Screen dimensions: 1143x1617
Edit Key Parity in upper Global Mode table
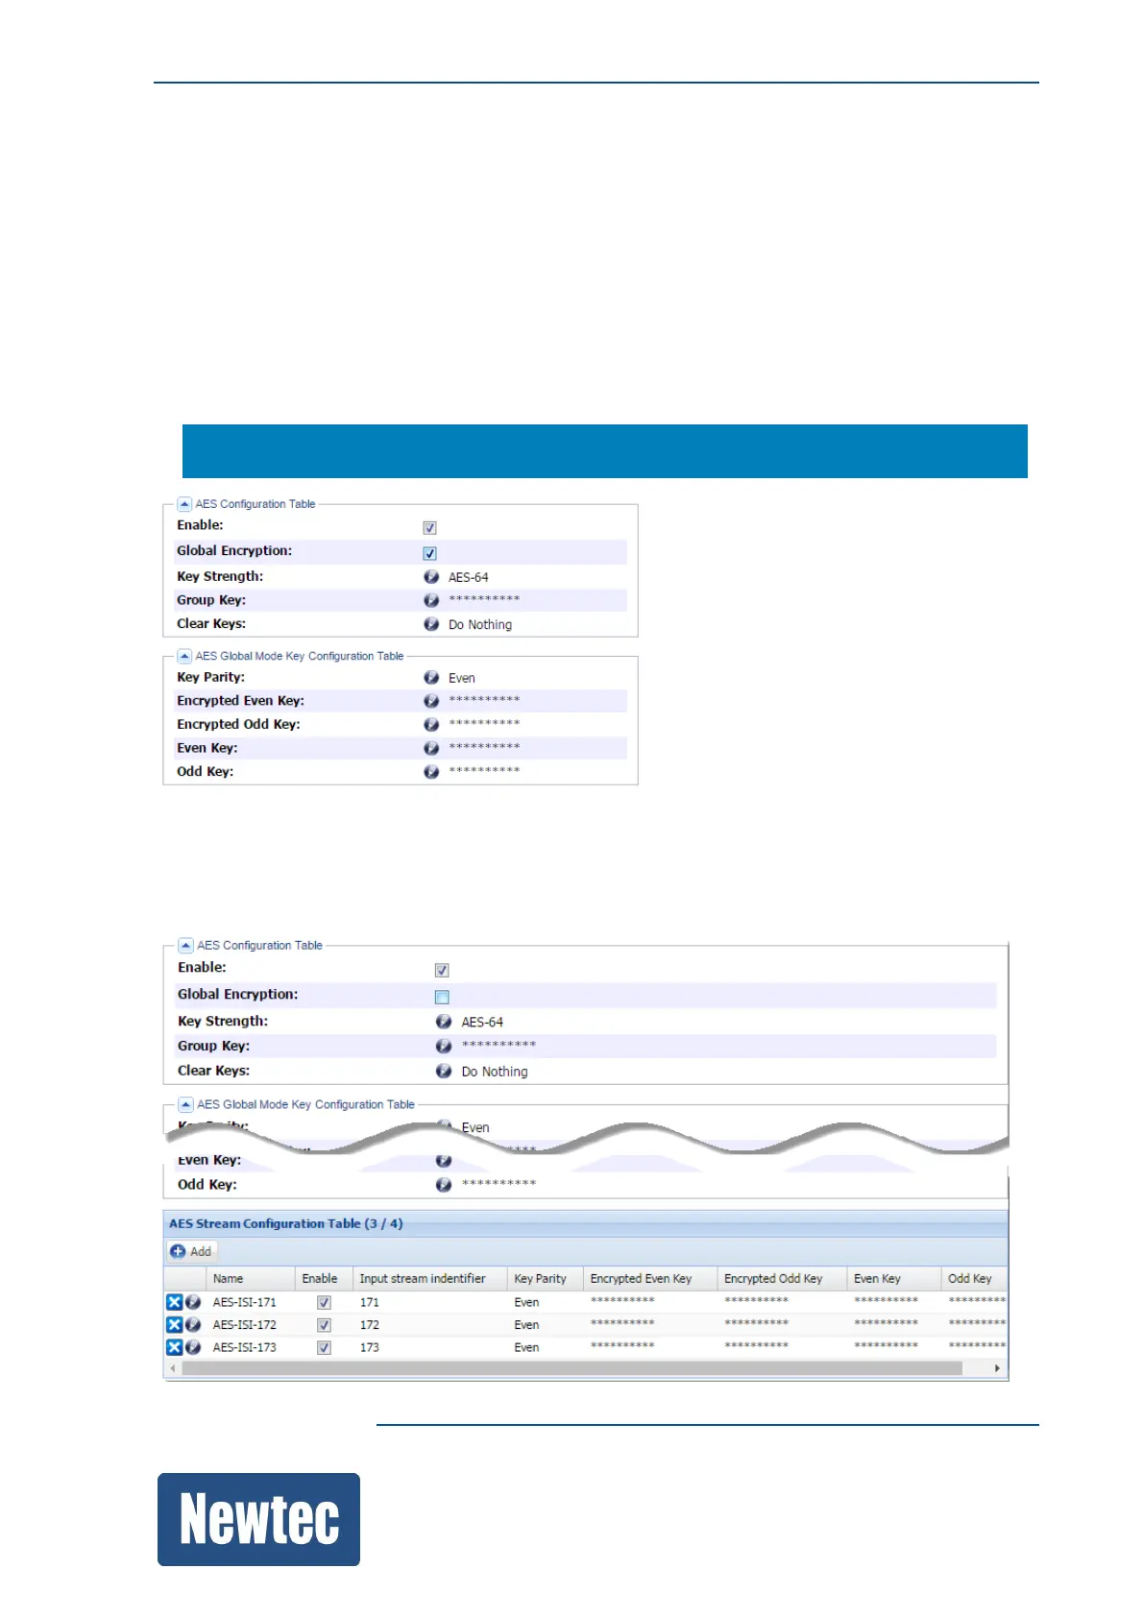[431, 678]
